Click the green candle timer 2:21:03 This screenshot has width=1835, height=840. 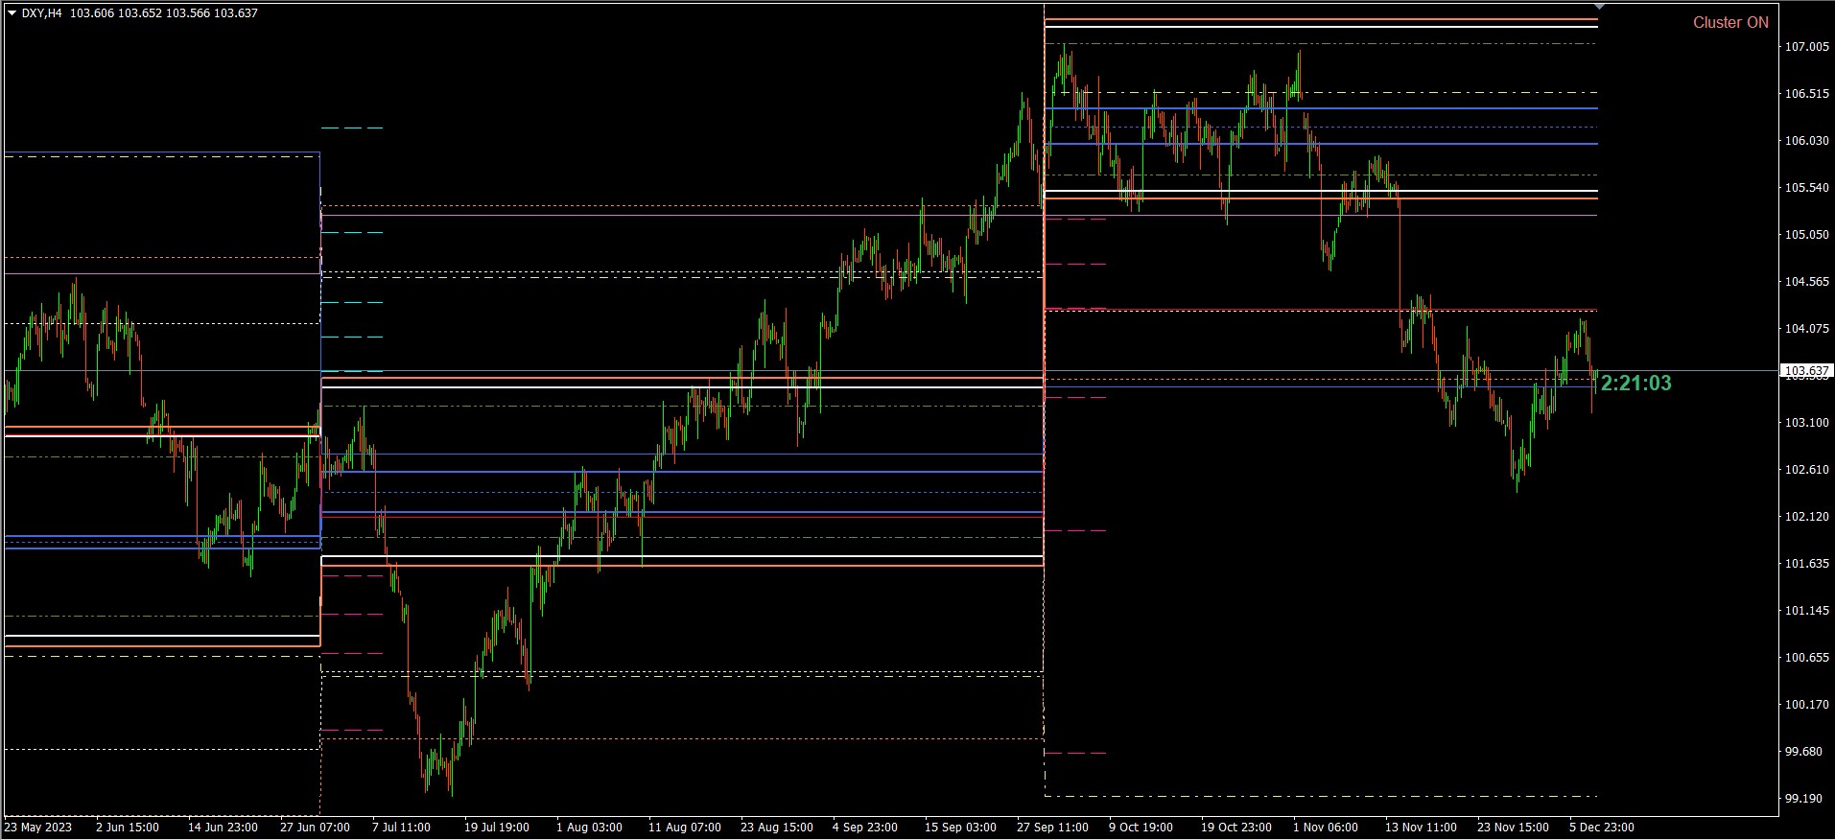click(1636, 384)
